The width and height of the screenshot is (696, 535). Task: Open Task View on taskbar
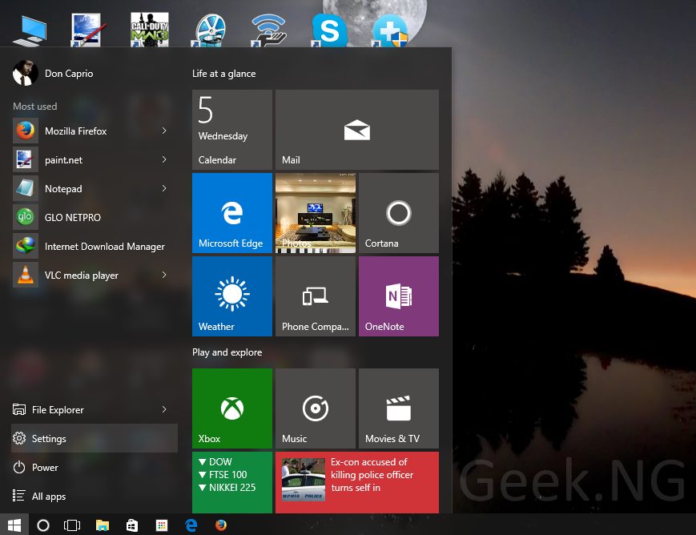tap(72, 525)
